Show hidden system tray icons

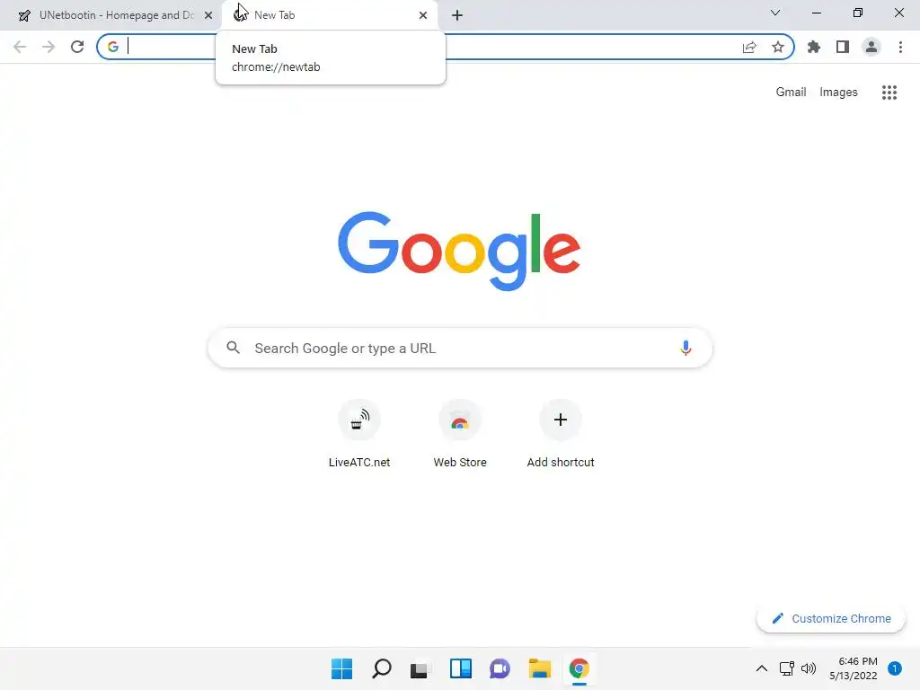pyautogui.click(x=762, y=668)
